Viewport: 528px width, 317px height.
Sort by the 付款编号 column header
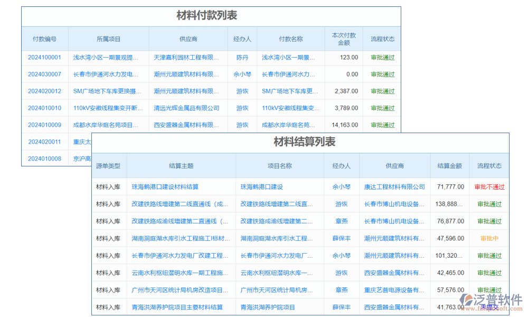44,39
